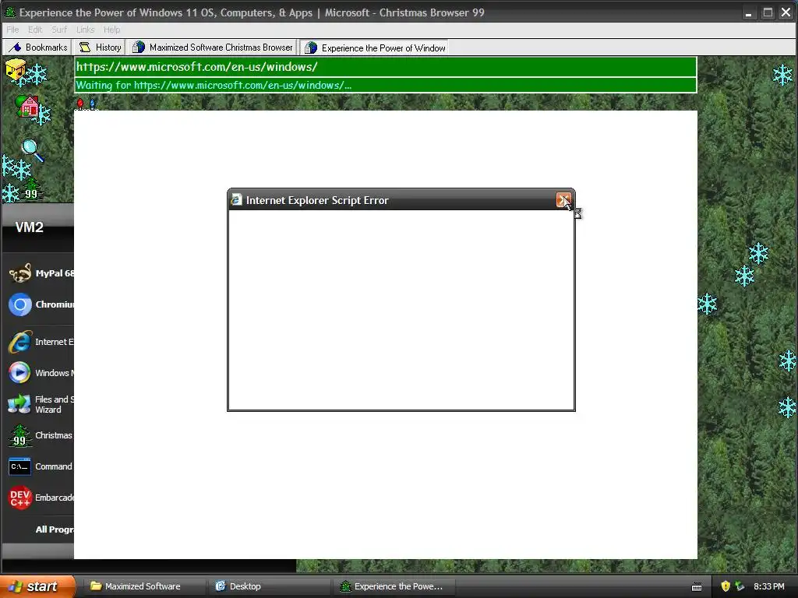Click the pink house home icon
Image resolution: width=798 pixels, height=598 pixels.
click(28, 107)
